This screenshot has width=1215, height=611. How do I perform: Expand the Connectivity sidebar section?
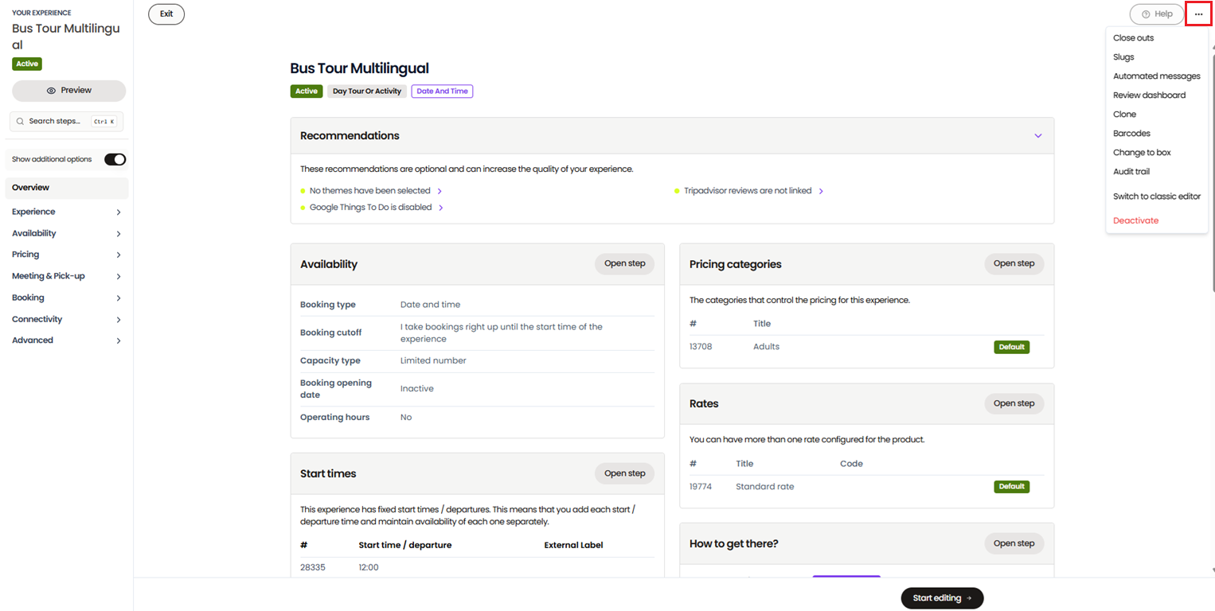(67, 319)
